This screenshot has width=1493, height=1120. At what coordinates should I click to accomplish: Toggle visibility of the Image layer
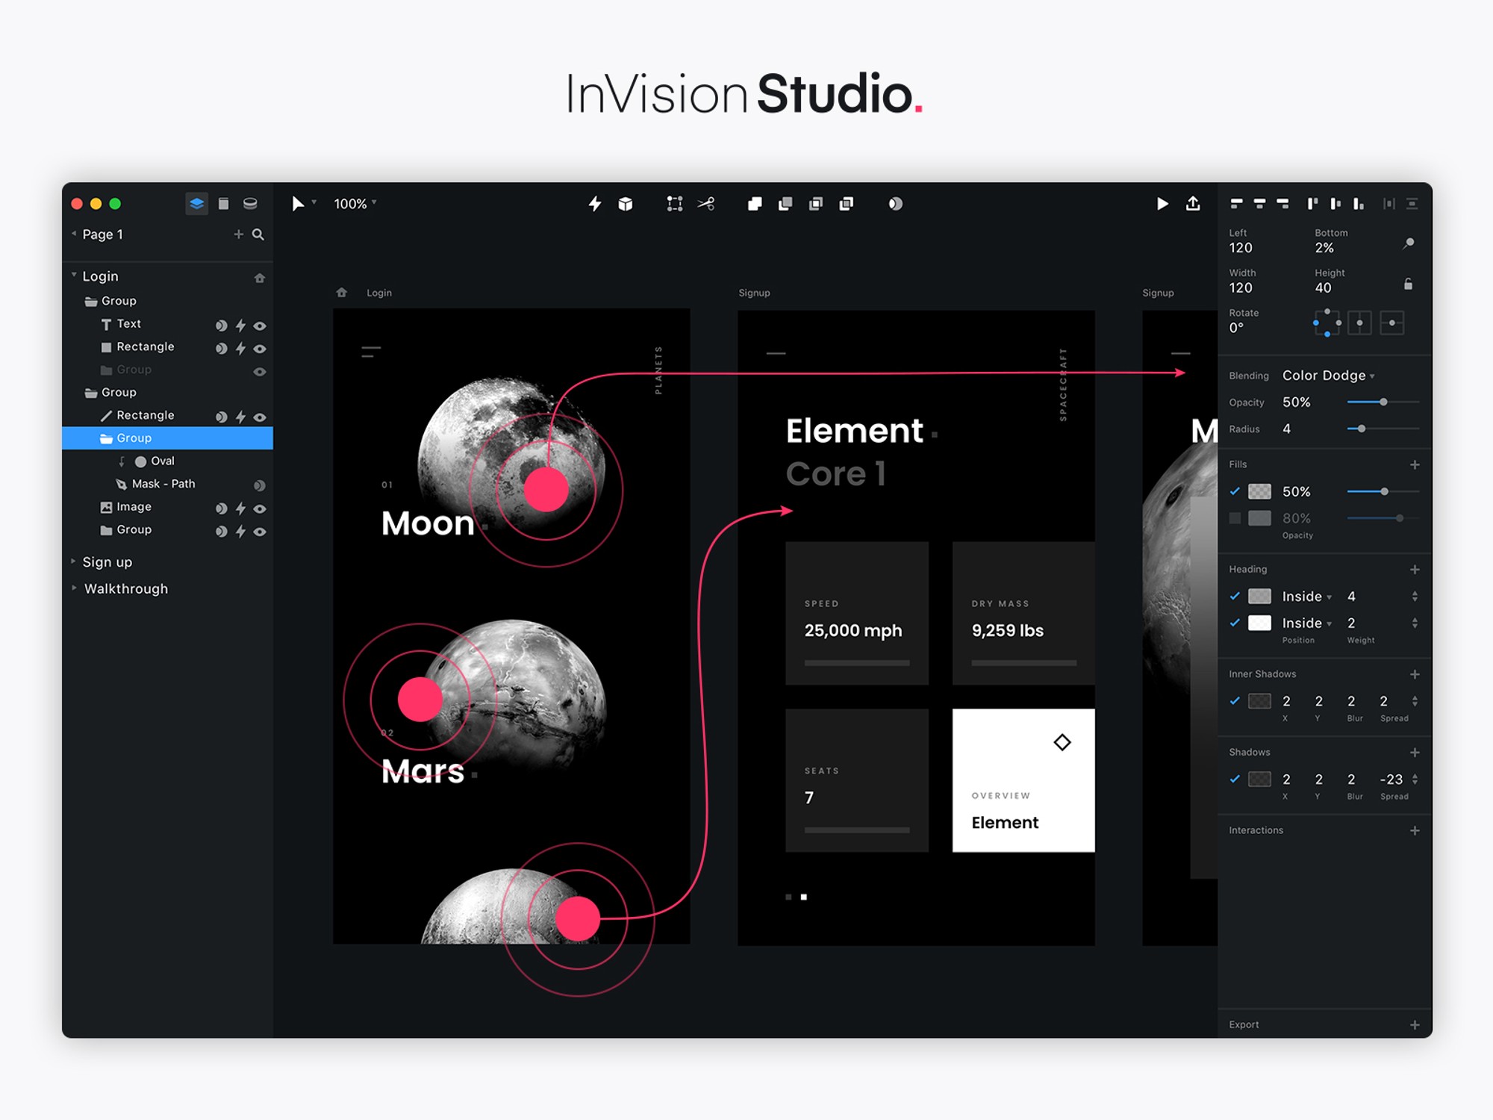(x=260, y=508)
